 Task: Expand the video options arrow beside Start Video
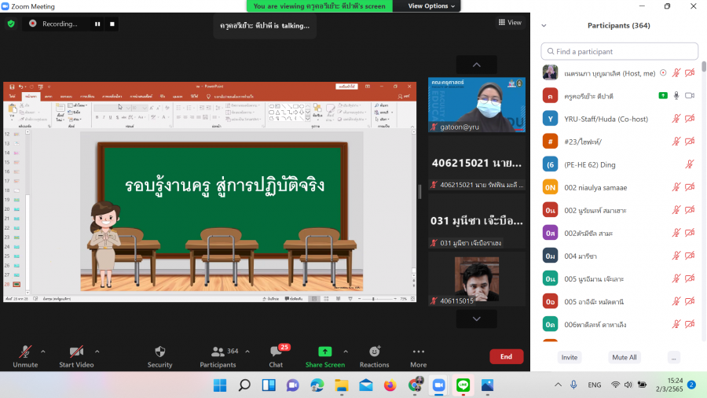pos(97,352)
